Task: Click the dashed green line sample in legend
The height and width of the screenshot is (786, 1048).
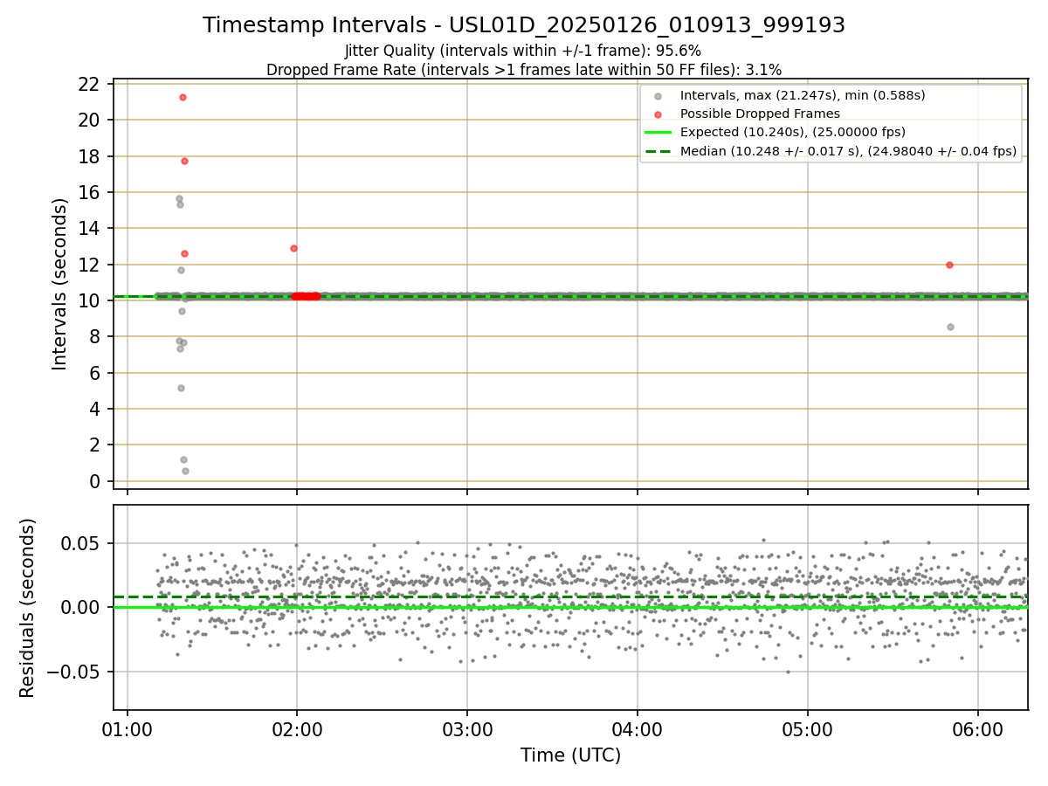Action: pyautogui.click(x=658, y=151)
